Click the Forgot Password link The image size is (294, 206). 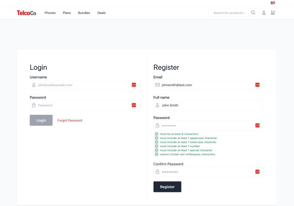tap(70, 120)
